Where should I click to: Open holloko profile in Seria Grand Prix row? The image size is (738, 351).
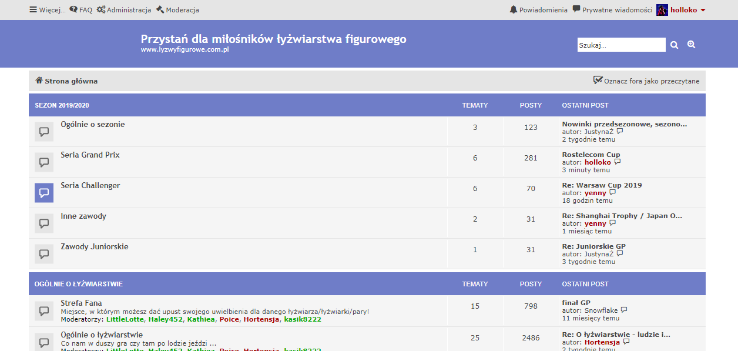click(x=598, y=162)
